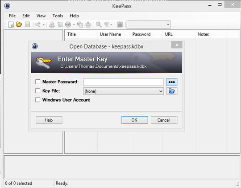241x188 pixels.
Task: Toggle password visibility with the dots button
Action: point(172,82)
